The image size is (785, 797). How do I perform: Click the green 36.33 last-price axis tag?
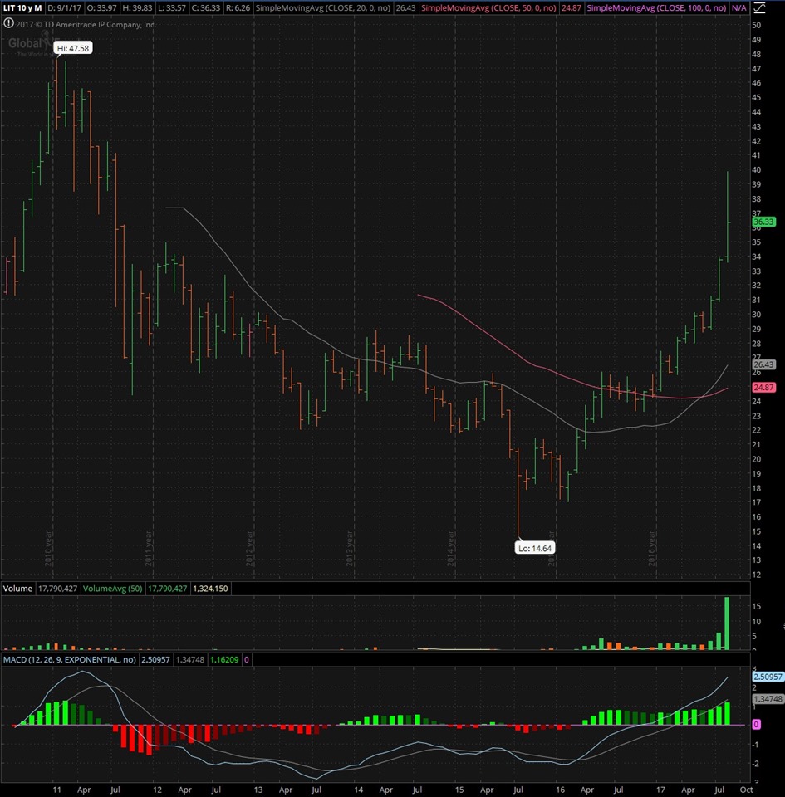(x=763, y=222)
